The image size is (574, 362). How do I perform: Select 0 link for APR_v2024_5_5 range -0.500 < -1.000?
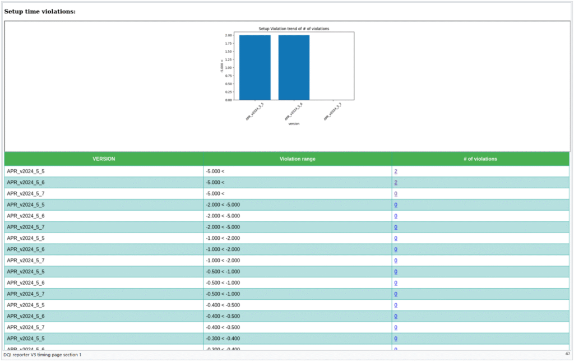tap(396, 272)
